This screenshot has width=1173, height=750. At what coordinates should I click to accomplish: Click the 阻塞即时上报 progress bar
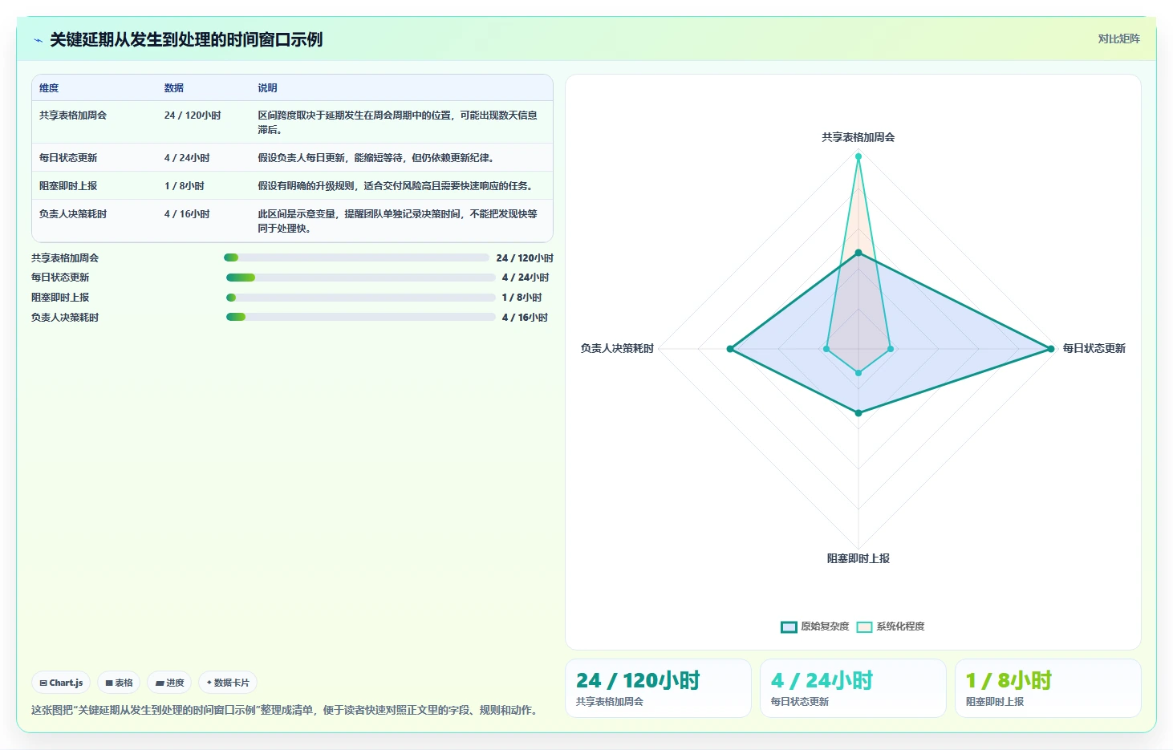tap(360, 298)
